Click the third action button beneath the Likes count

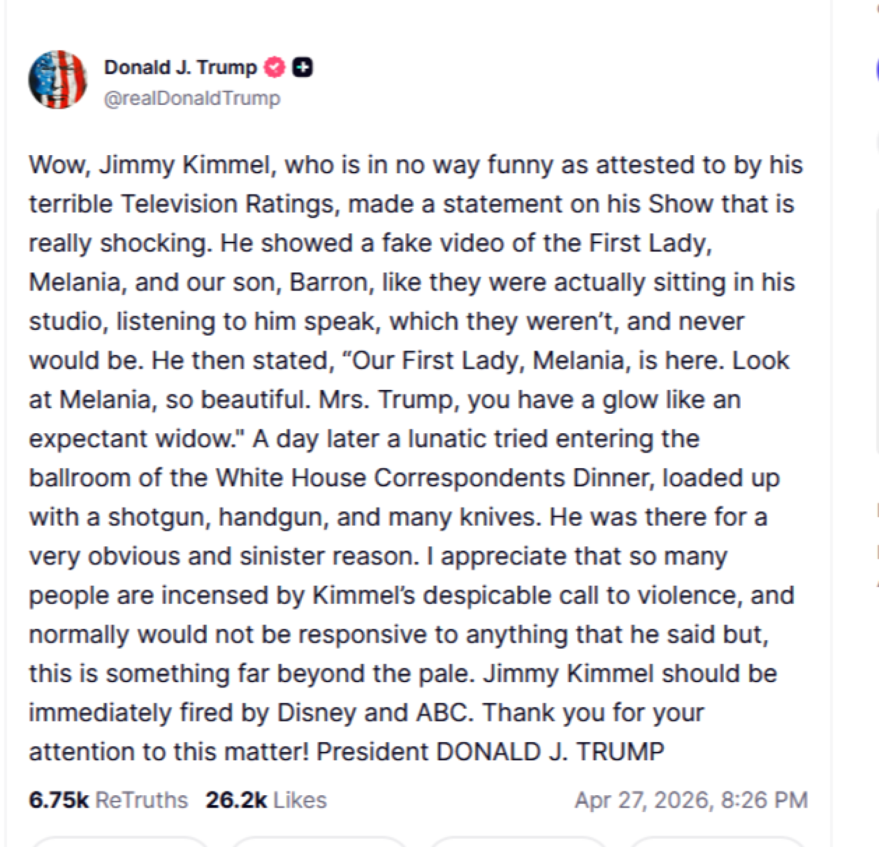point(517,842)
